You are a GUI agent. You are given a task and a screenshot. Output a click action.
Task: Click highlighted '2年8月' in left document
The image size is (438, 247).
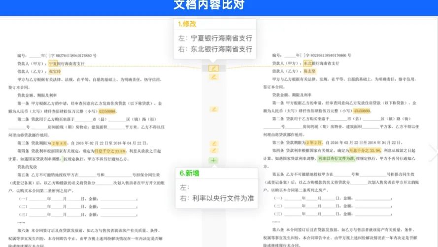click(x=59, y=143)
